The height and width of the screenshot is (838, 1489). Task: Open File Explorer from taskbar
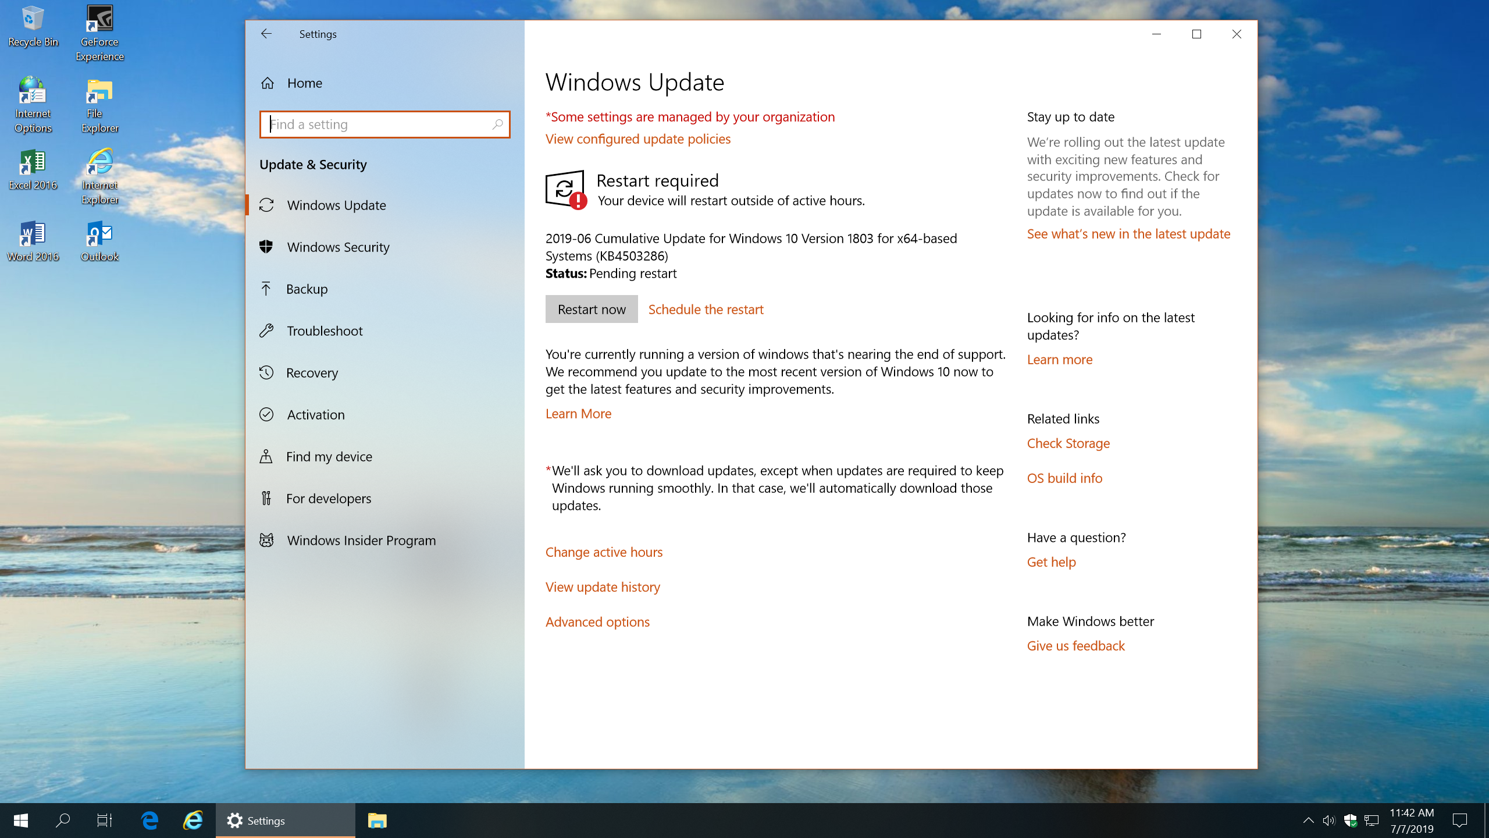377,821
